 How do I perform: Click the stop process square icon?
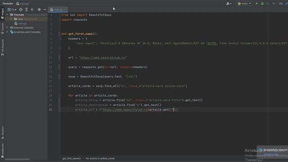pos(274,4)
